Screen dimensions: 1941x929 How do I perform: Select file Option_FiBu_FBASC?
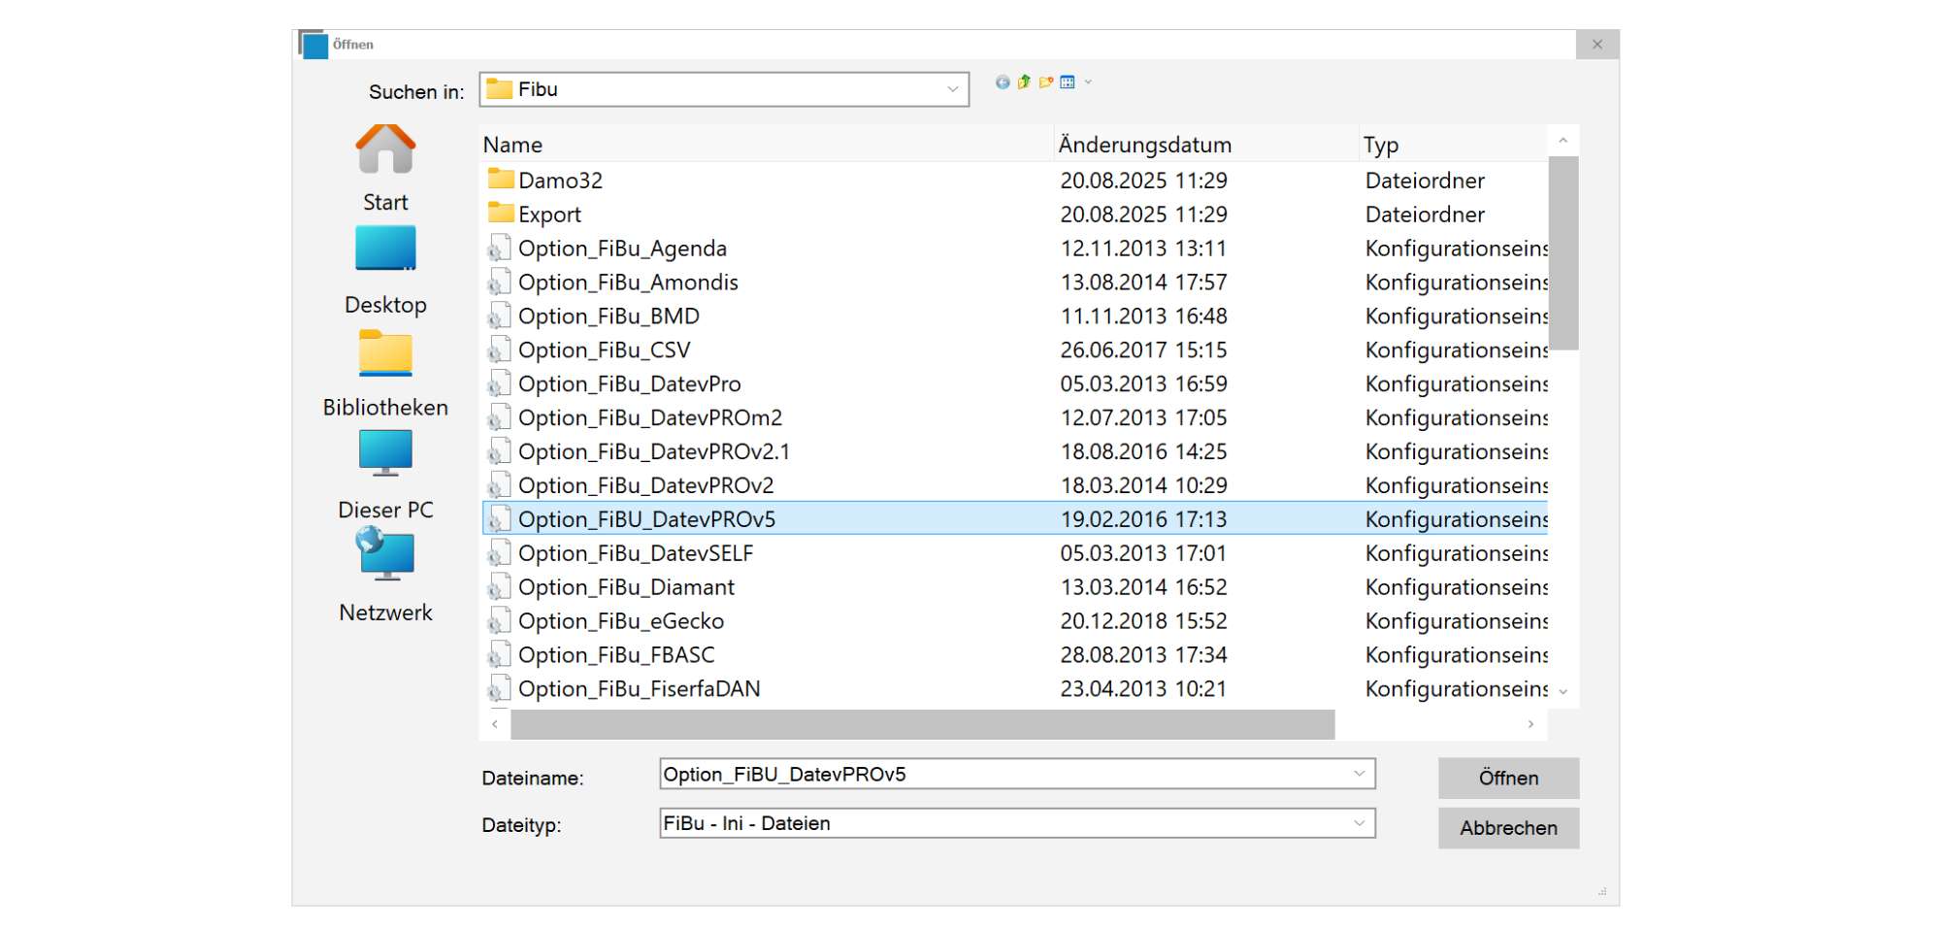point(616,655)
